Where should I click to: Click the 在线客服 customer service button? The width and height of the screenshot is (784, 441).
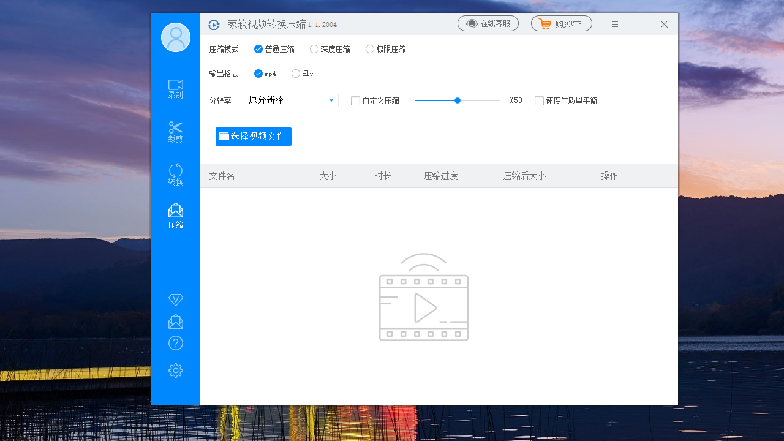488,23
